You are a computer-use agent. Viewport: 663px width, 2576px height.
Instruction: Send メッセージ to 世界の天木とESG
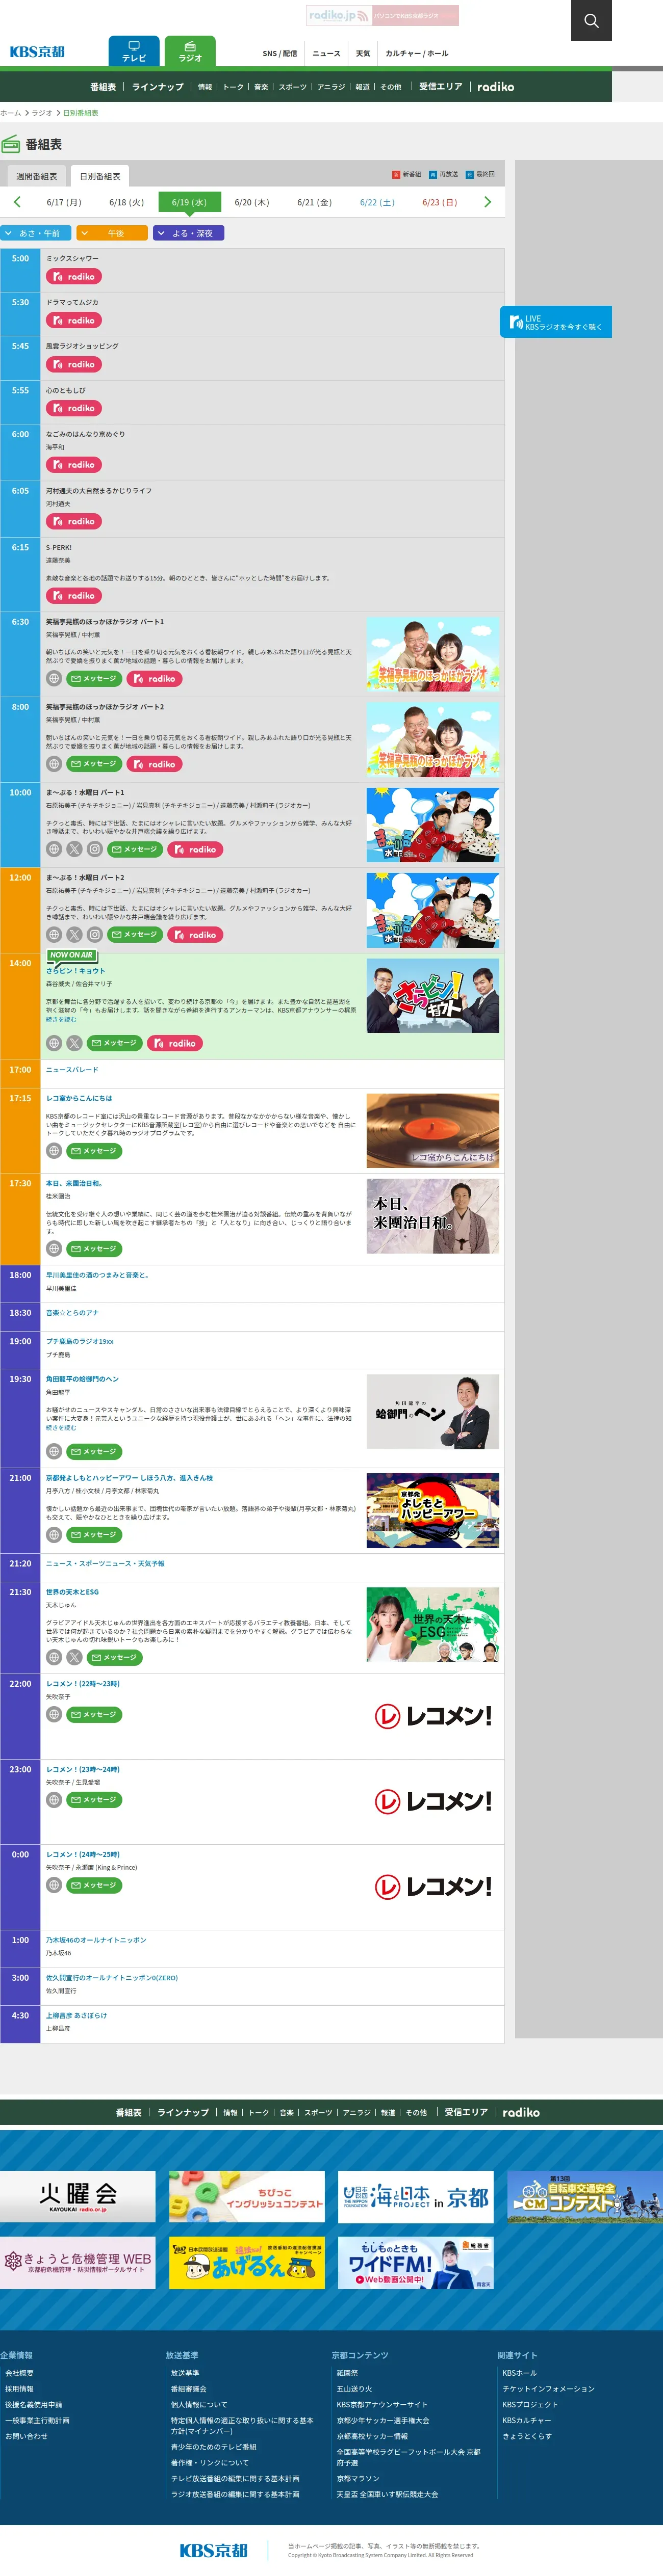(x=114, y=1657)
